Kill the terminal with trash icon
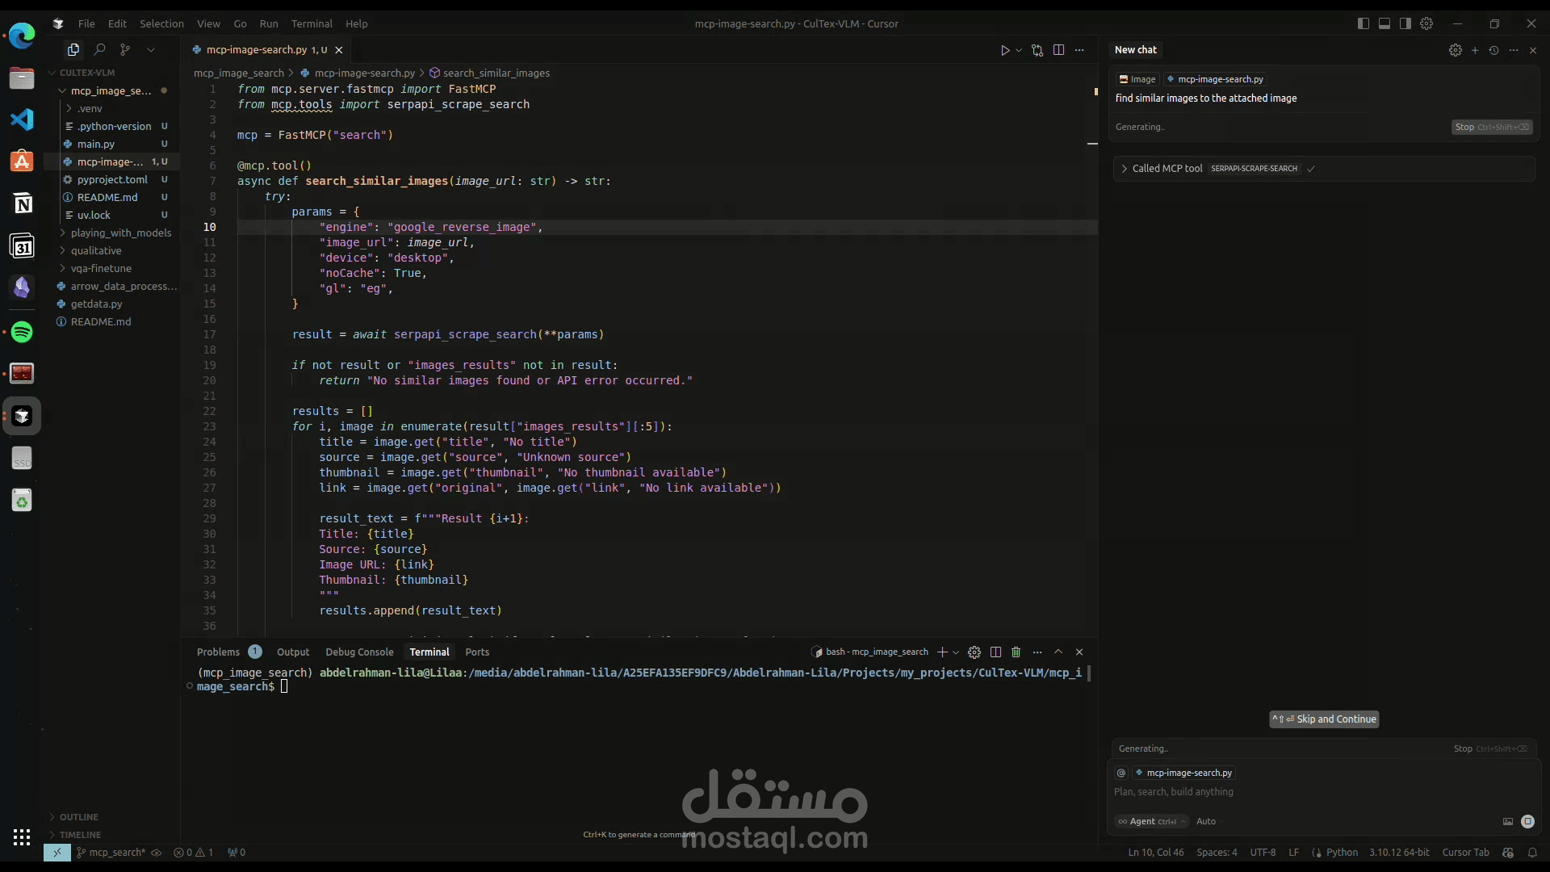The height and width of the screenshot is (872, 1550). coord(1016,652)
